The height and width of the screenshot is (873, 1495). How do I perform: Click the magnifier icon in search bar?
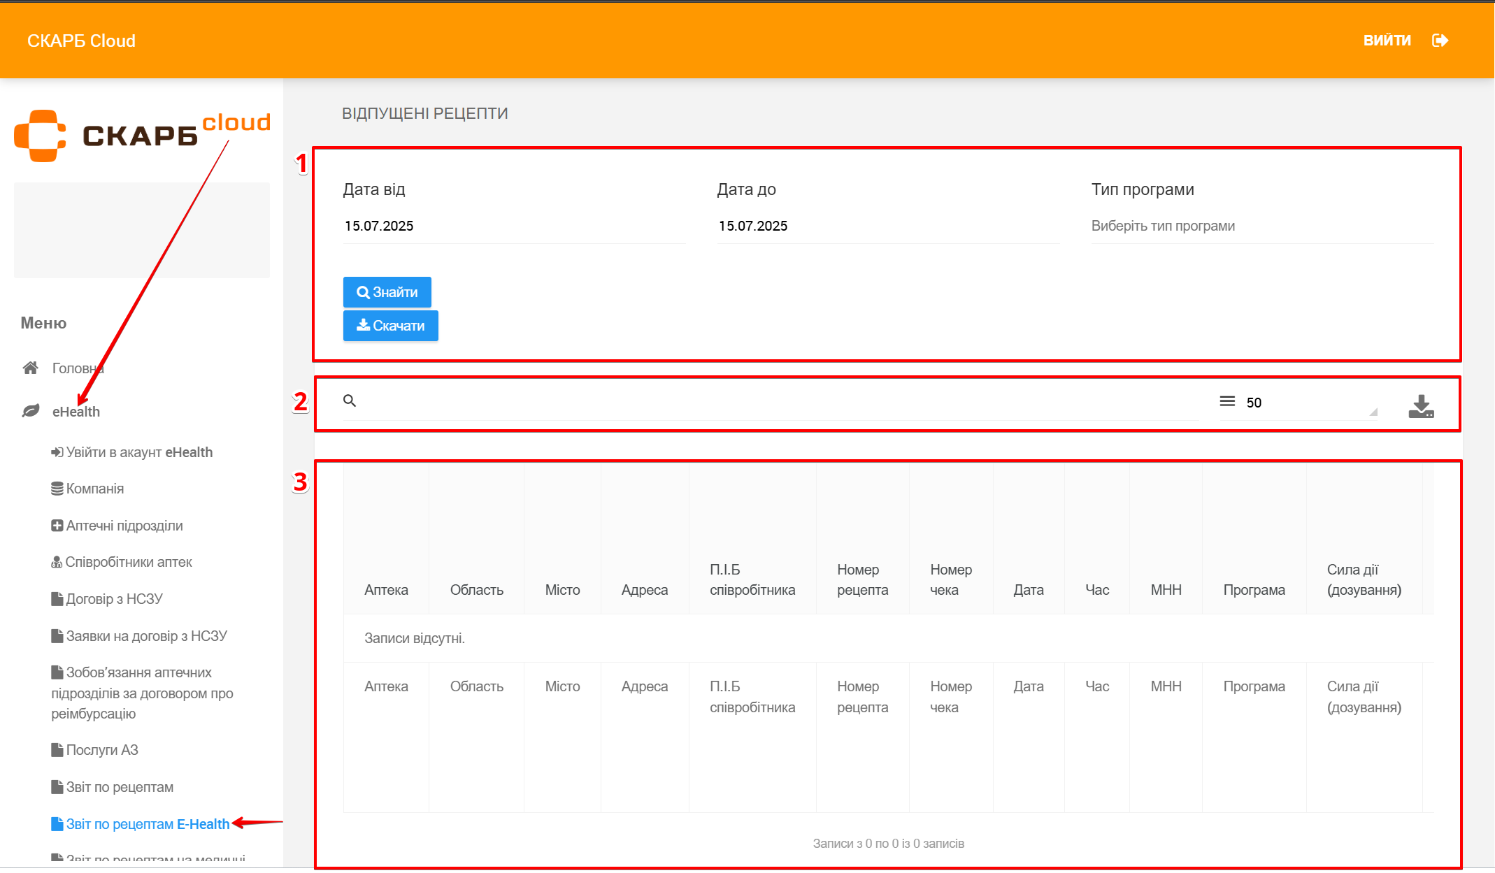tap(350, 401)
